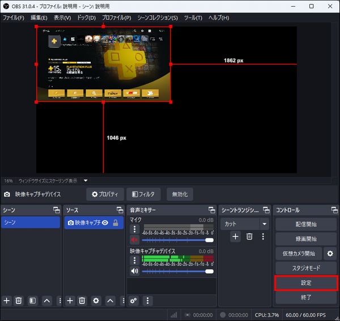Viewport: 340px width, 321px height.
Task: Open source properties gear in Sources dock
Action: coord(96,301)
